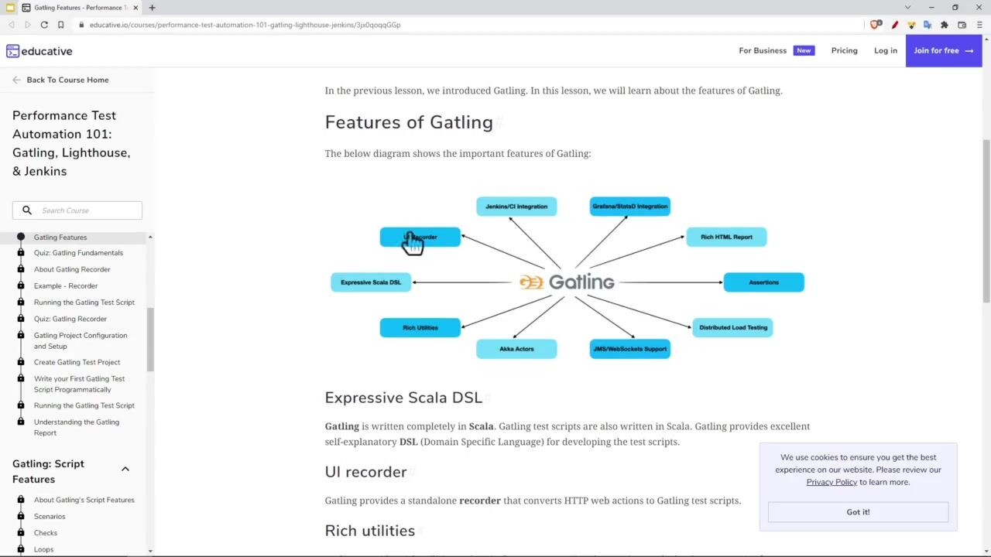Follow the Privacy Policy link
This screenshot has height=557, width=991.
pyautogui.click(x=832, y=482)
